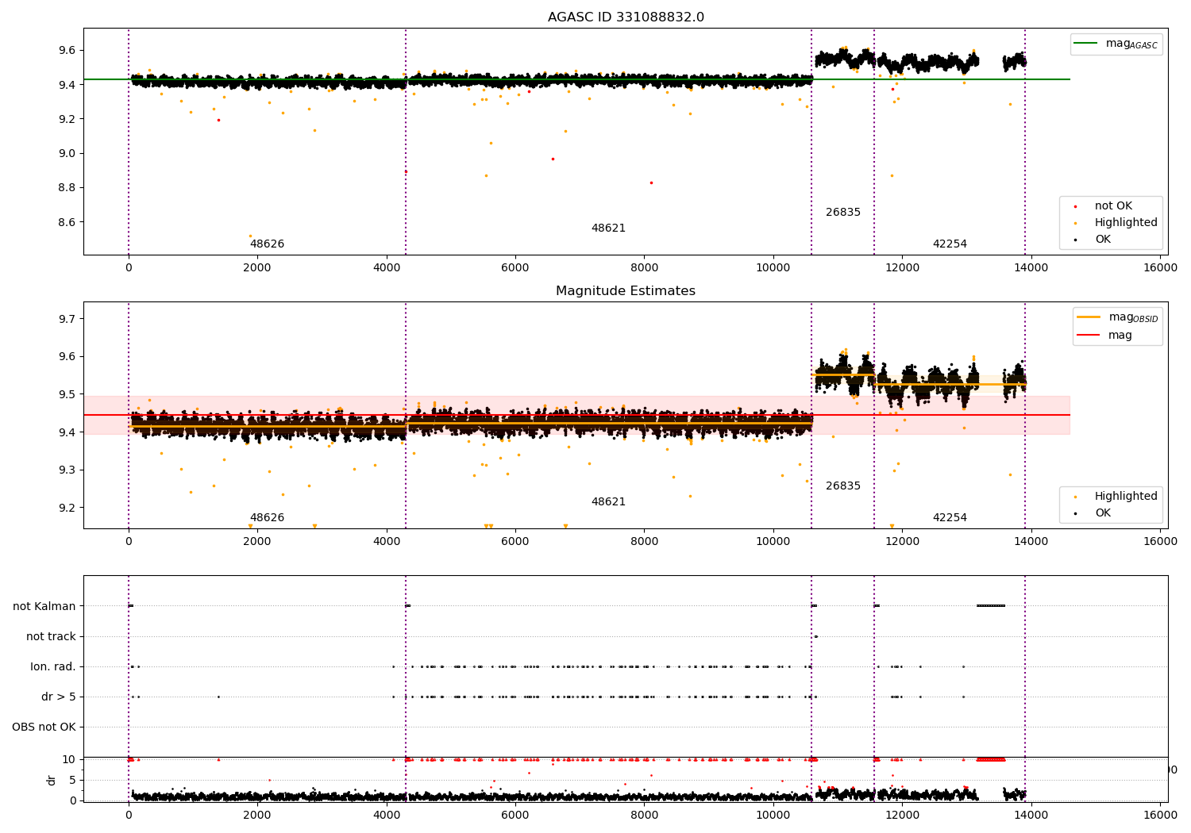This screenshot has width=1191, height=833.
Task: Click the 'not track' axis label
Action: 51,636
